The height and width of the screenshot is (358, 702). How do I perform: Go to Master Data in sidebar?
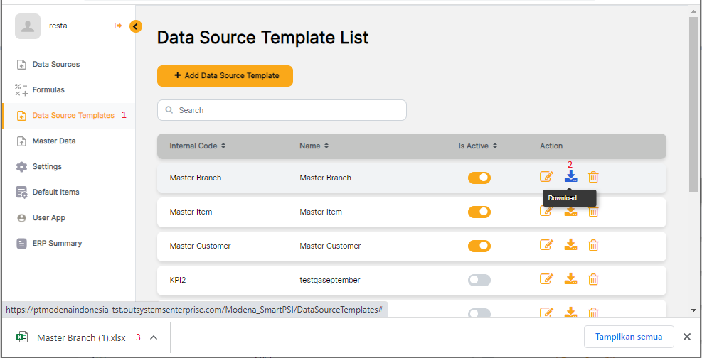pos(54,141)
